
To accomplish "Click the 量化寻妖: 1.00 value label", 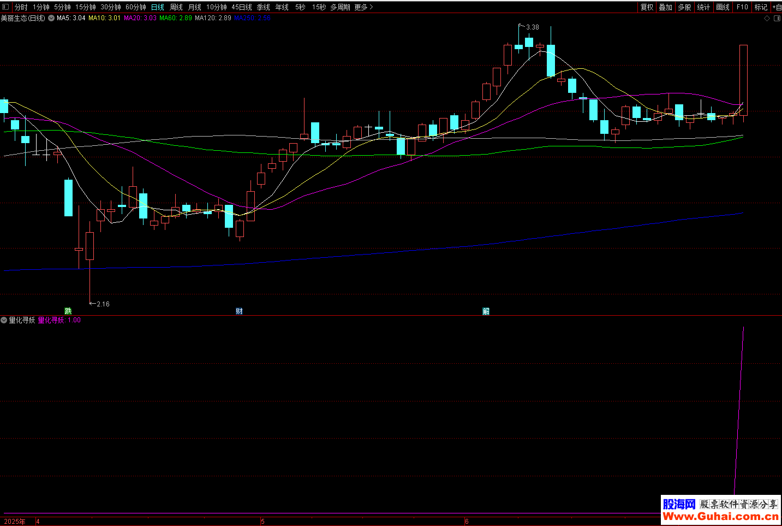I will [x=59, y=320].
